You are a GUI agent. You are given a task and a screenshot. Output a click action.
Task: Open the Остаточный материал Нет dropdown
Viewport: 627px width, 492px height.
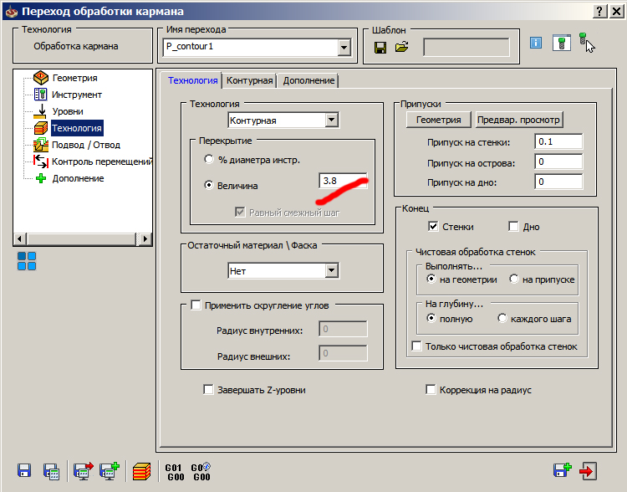(x=332, y=271)
